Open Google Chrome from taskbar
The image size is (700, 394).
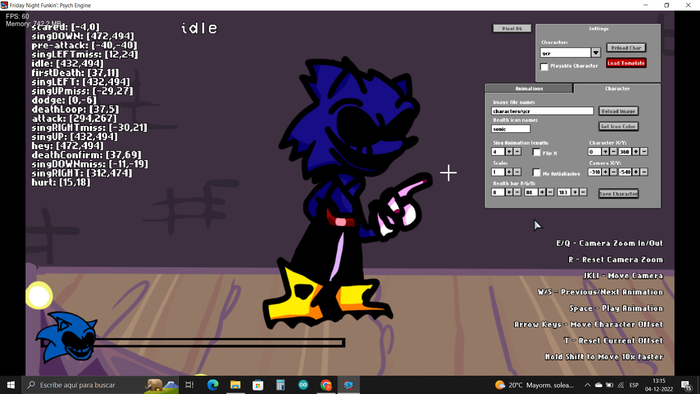coord(326,385)
